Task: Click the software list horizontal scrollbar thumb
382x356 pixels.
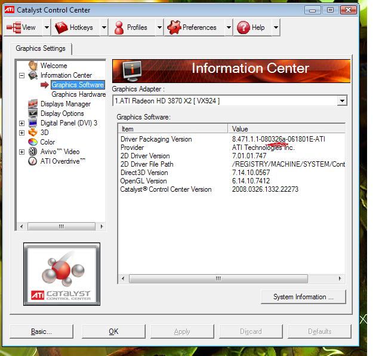Action: [x=218, y=278]
